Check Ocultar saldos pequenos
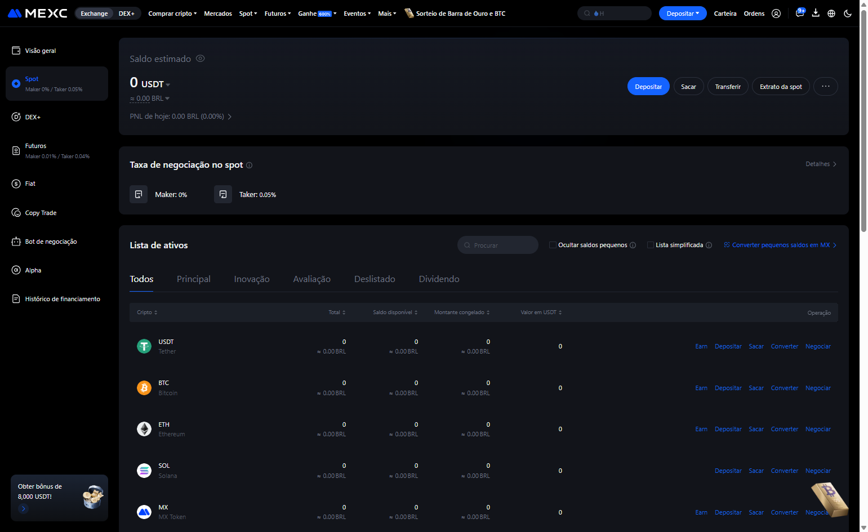 (x=553, y=245)
